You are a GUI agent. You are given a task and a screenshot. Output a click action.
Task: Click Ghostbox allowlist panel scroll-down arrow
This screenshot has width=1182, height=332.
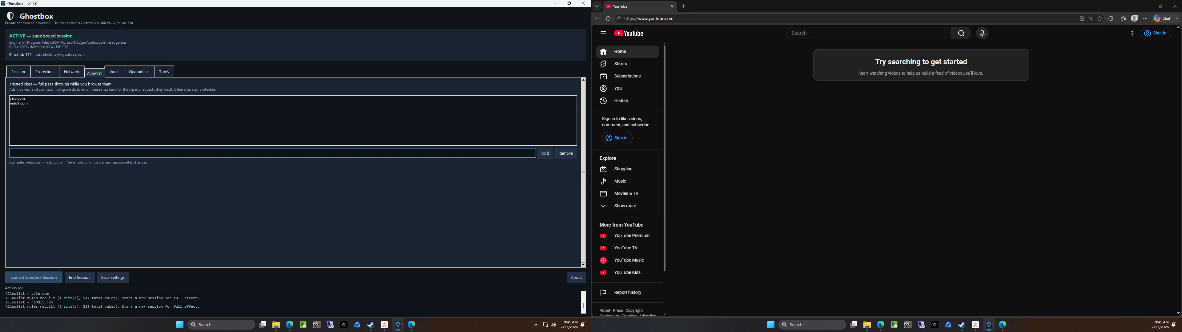583,265
